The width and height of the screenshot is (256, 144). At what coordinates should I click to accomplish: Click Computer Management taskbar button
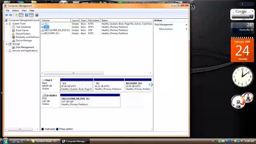[x=75, y=141]
